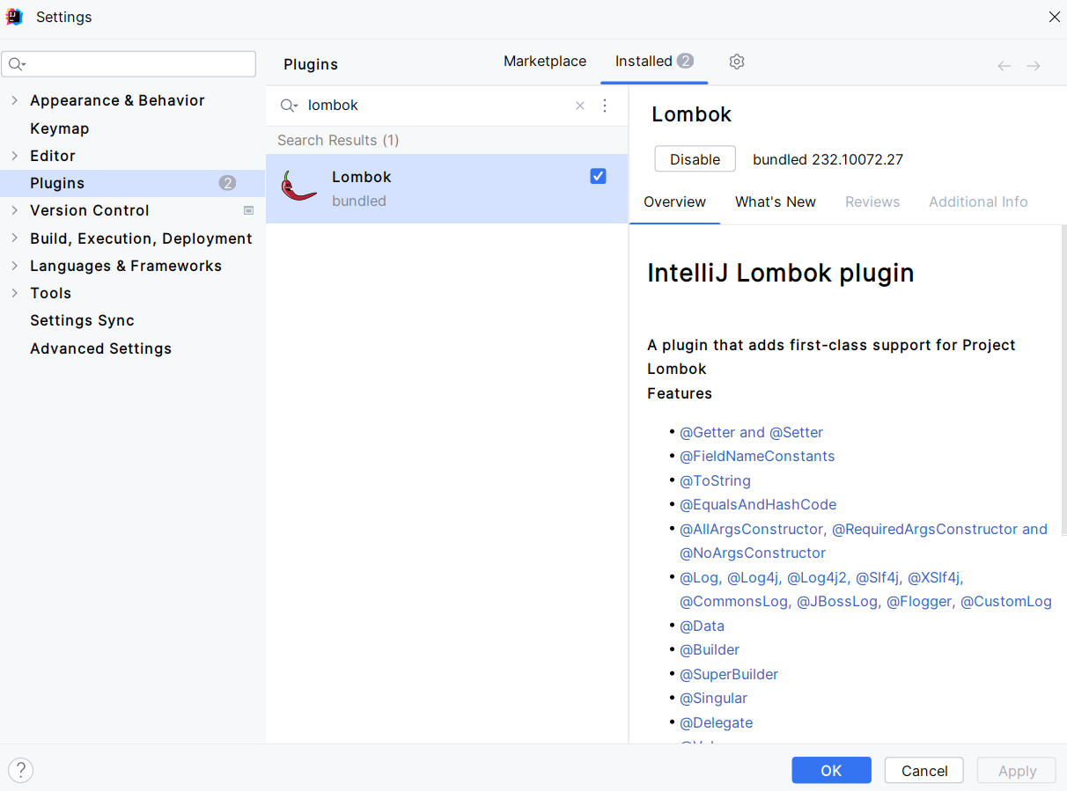Select the Lombok bundled plugin row
Image resolution: width=1067 pixels, height=791 pixels.
pyautogui.click(x=447, y=188)
